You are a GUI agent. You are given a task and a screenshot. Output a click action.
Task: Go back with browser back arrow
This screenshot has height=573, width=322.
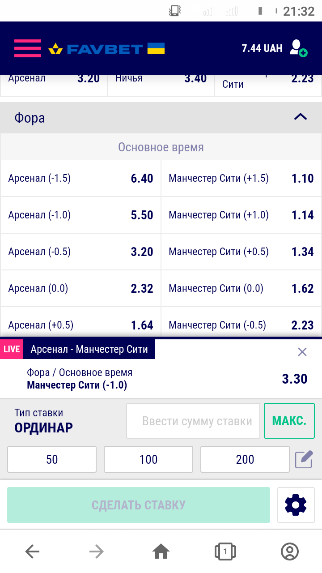coord(32,552)
